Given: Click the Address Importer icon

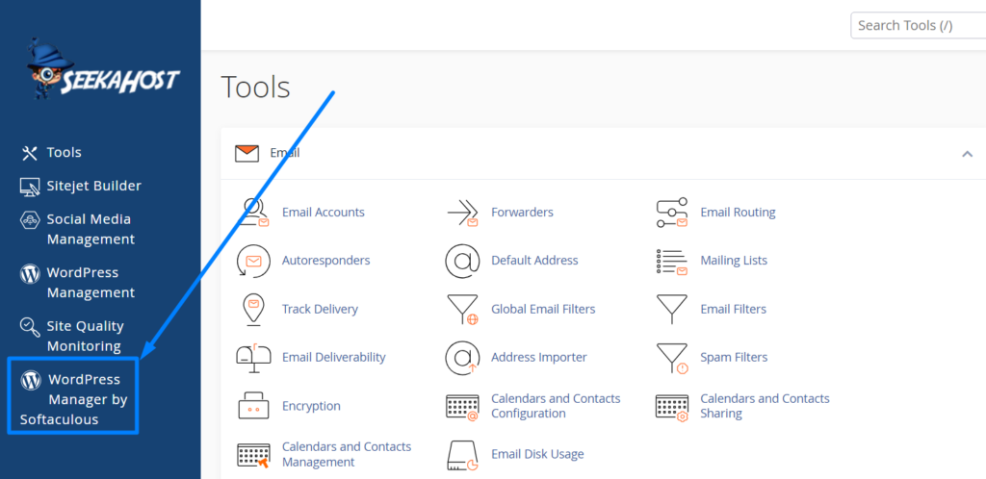Looking at the screenshot, I should click(x=462, y=357).
